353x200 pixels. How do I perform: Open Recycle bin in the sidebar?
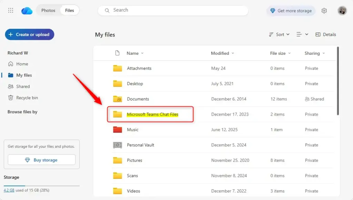tap(27, 97)
